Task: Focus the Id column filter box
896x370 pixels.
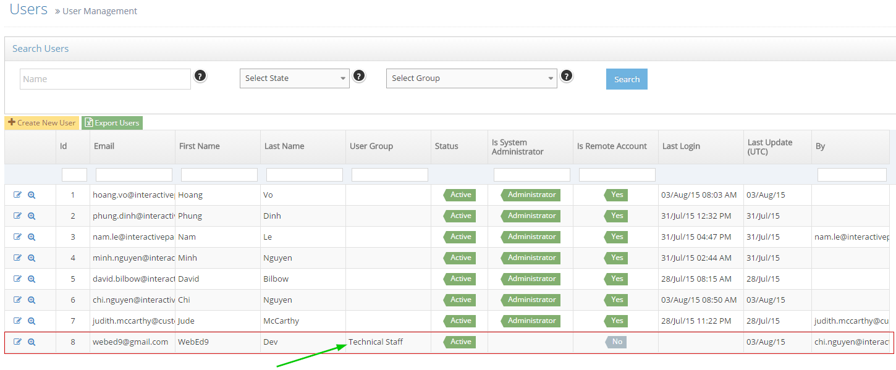Action: [x=74, y=175]
